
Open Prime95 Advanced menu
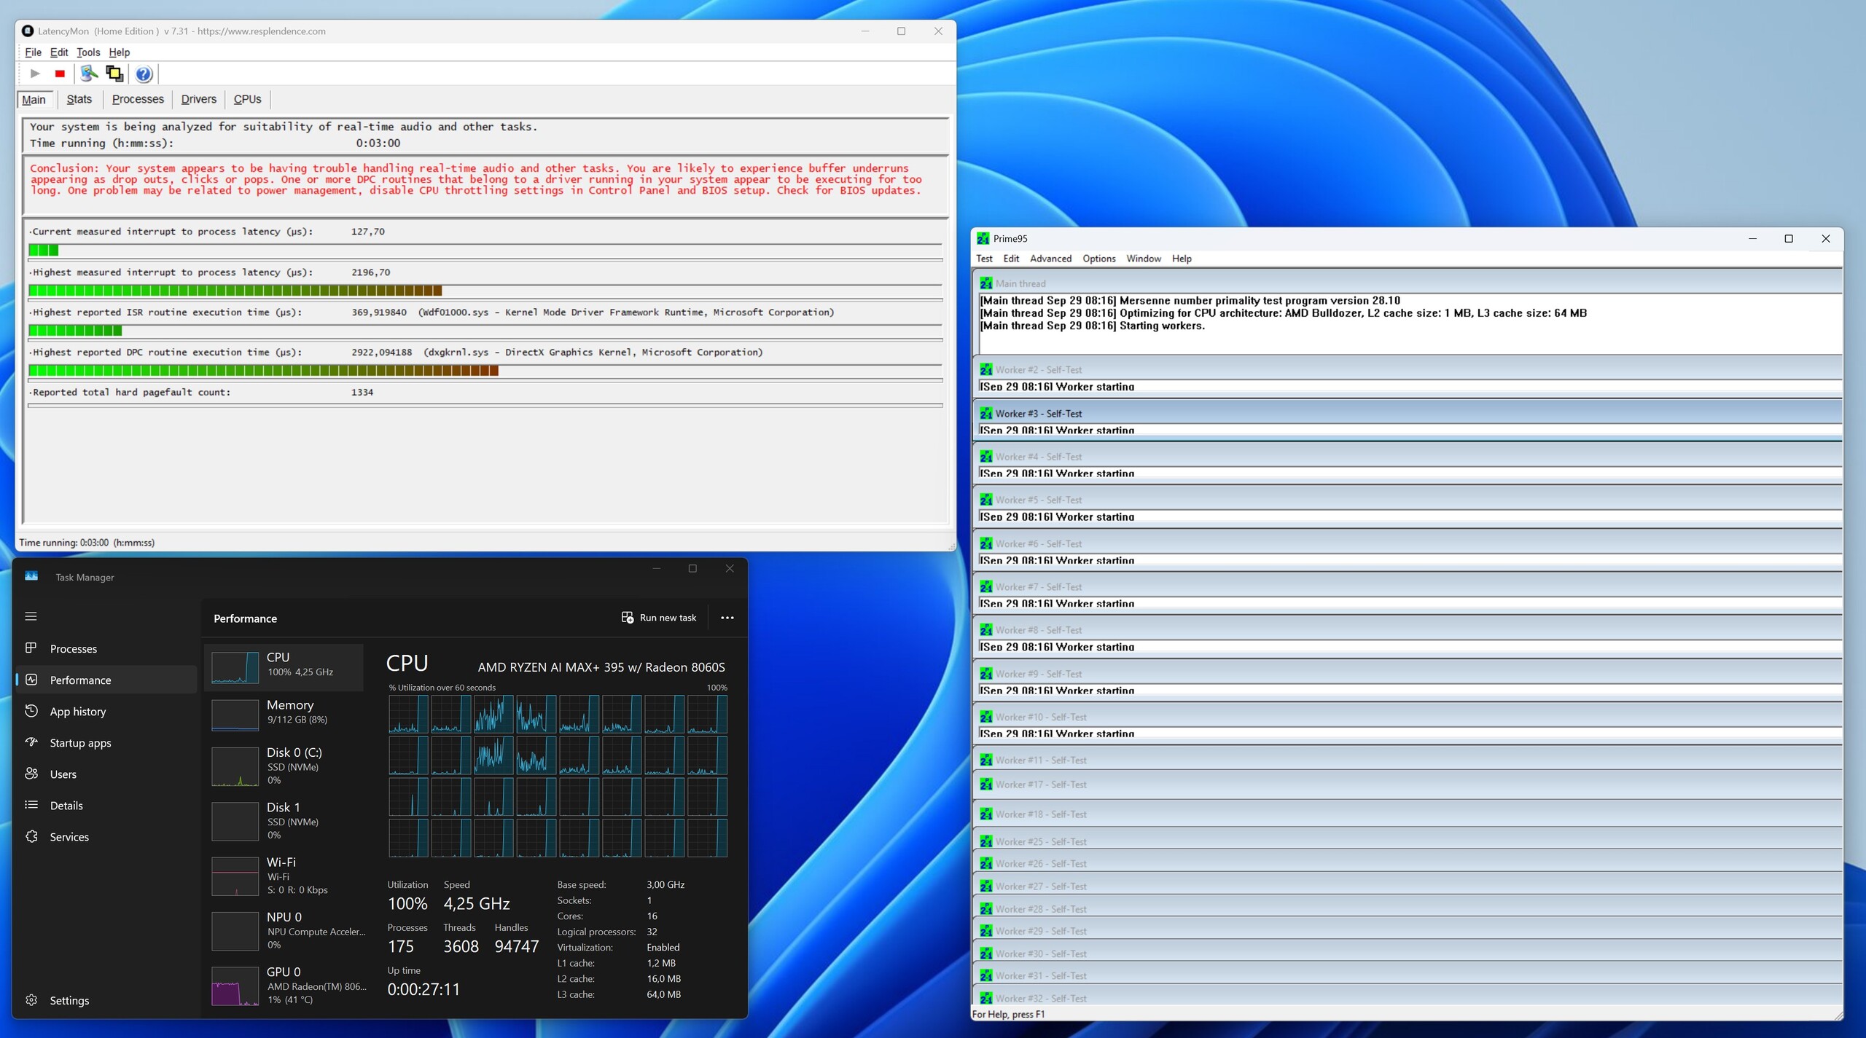[1050, 259]
